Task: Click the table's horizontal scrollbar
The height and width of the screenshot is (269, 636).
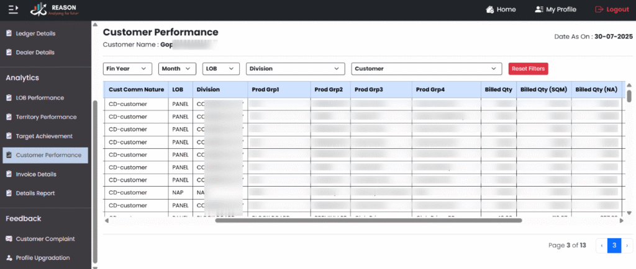Action: (368, 220)
